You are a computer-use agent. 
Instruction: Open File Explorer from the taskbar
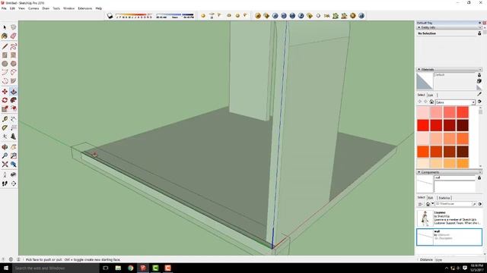tap(118, 268)
